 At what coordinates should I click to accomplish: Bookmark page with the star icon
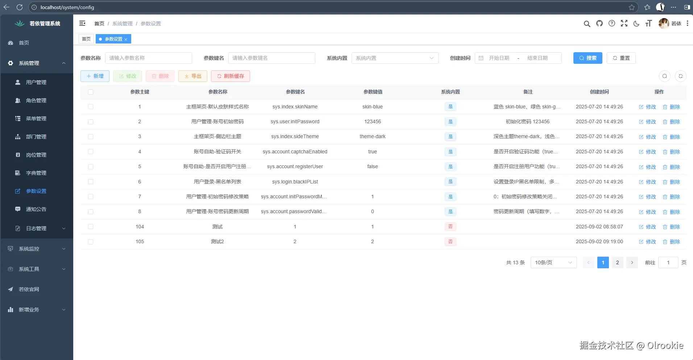(632, 7)
